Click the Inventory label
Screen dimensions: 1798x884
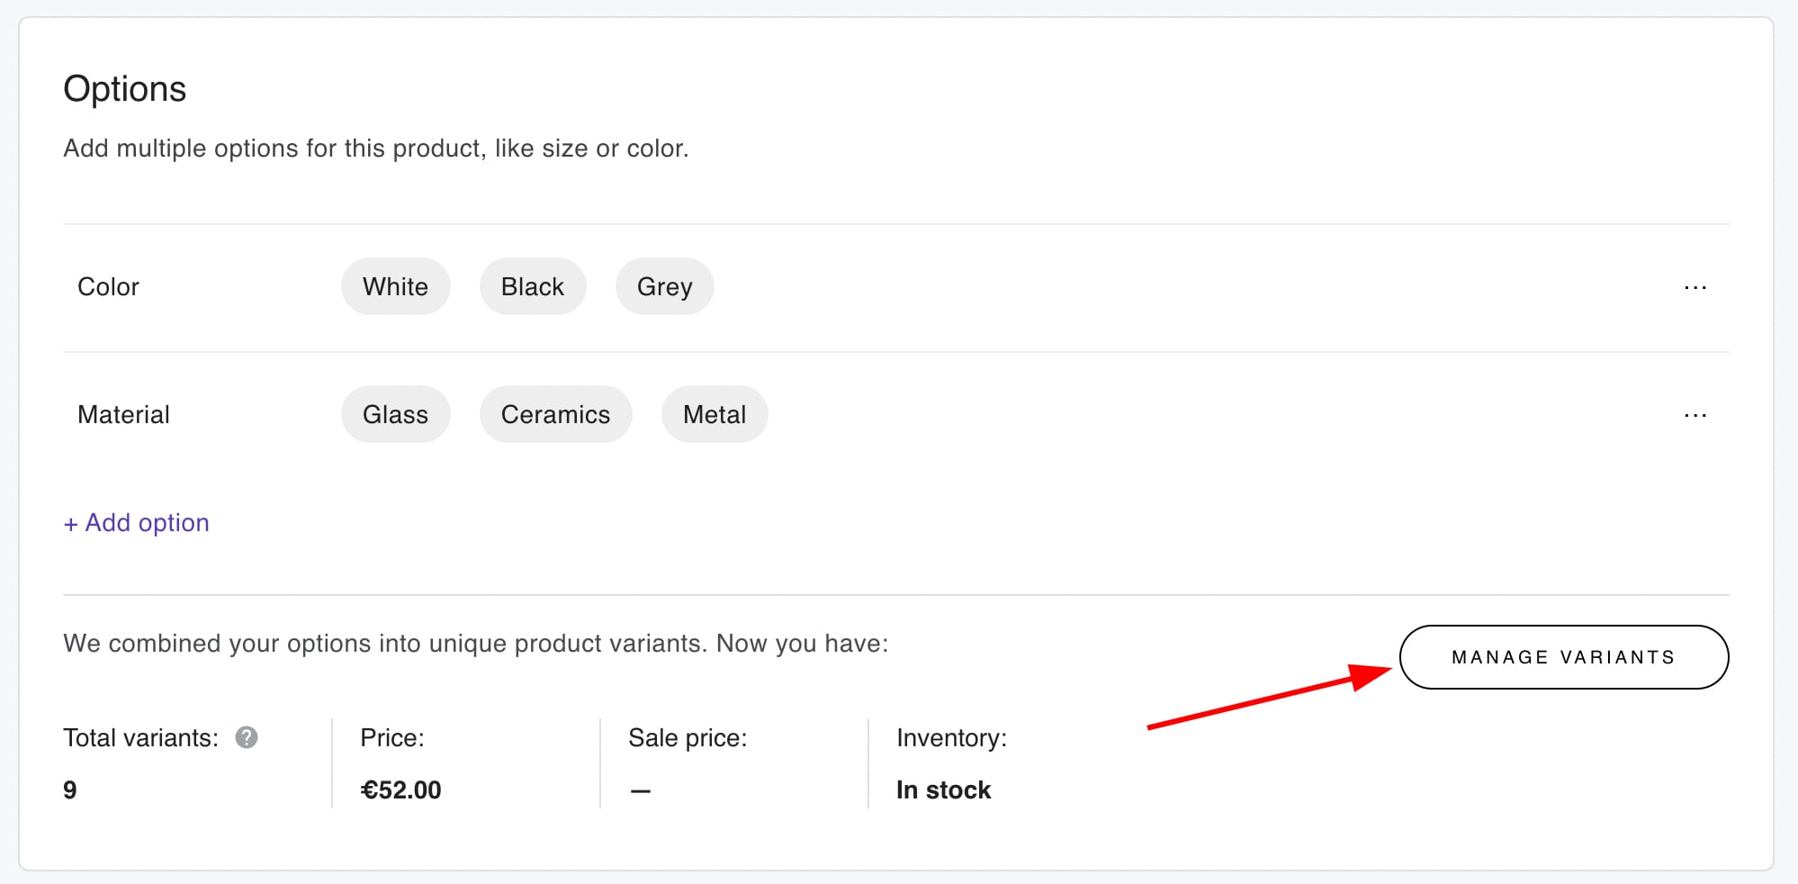click(x=951, y=738)
